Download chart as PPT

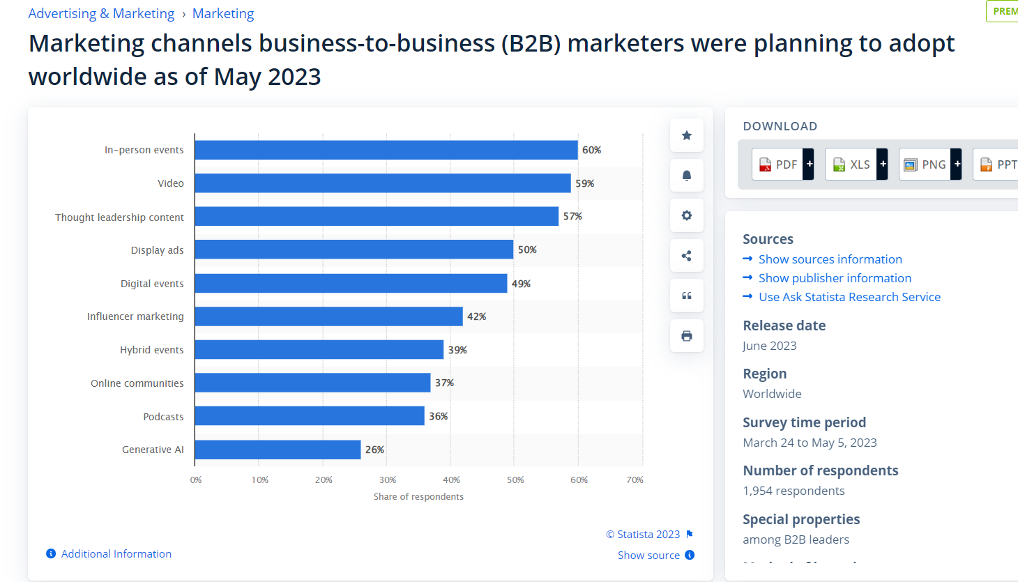pos(998,164)
